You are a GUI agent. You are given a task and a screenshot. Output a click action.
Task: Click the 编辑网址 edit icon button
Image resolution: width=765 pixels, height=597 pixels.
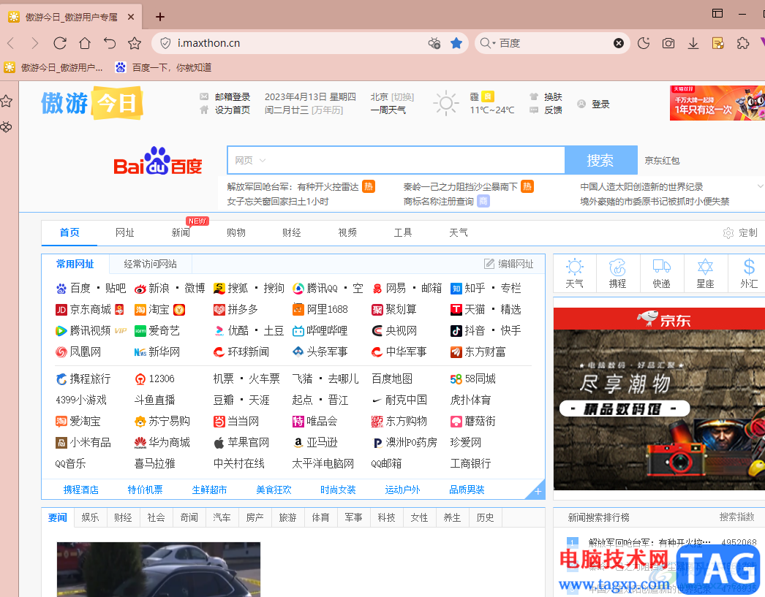point(509,264)
